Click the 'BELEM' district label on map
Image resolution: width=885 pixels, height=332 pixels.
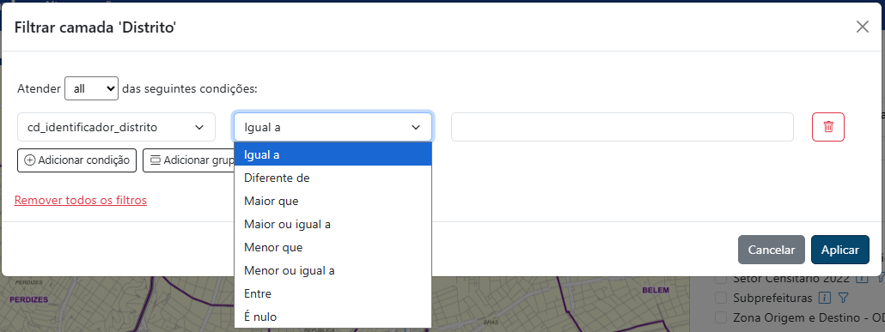(655, 290)
